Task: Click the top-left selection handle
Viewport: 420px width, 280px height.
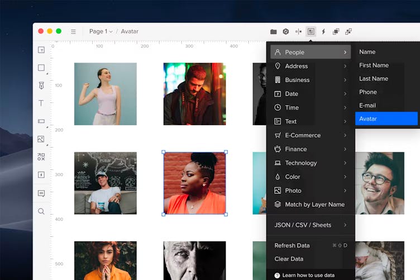Action: [164, 152]
